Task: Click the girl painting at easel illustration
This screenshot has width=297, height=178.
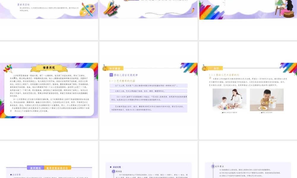Action: [x=285, y=9]
